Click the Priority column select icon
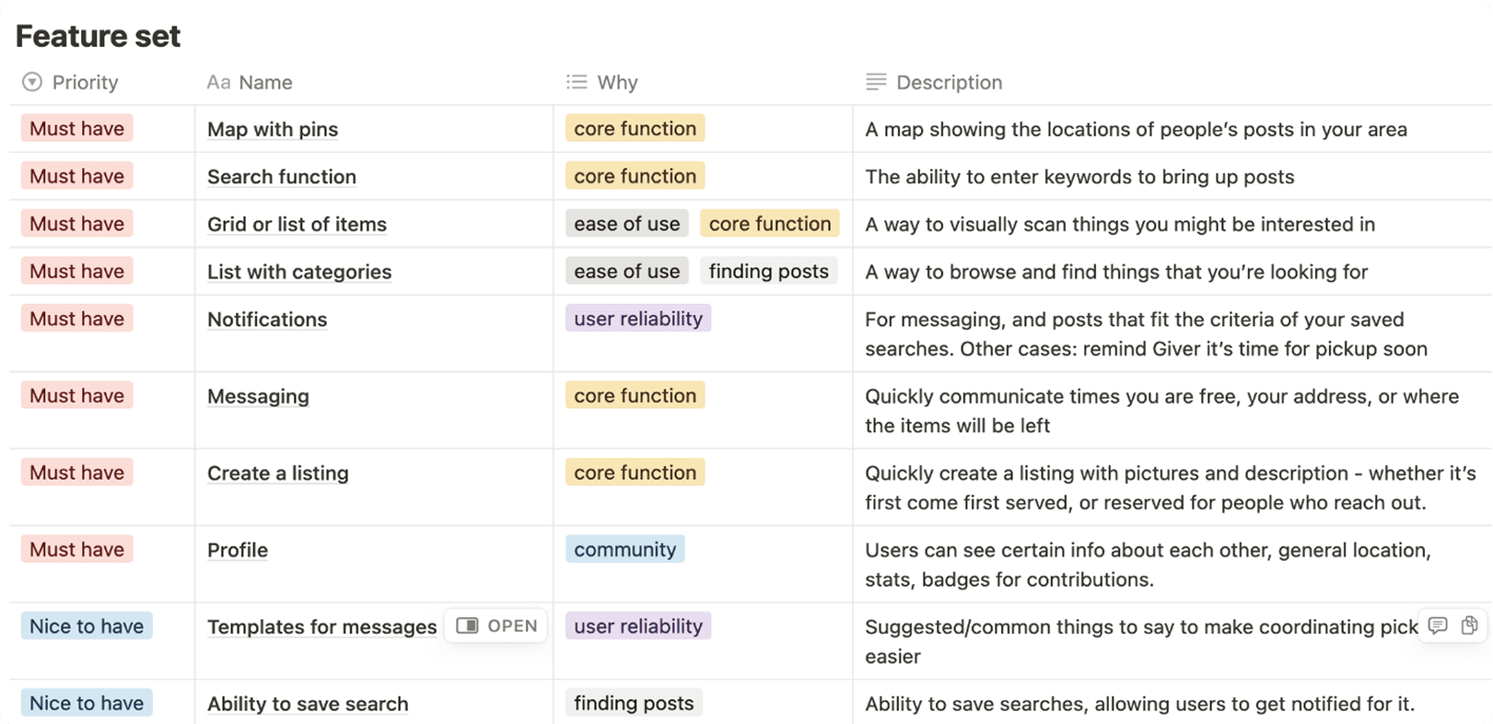Image resolution: width=1493 pixels, height=724 pixels. click(32, 82)
